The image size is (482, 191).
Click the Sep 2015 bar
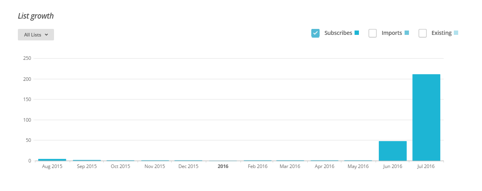click(87, 160)
